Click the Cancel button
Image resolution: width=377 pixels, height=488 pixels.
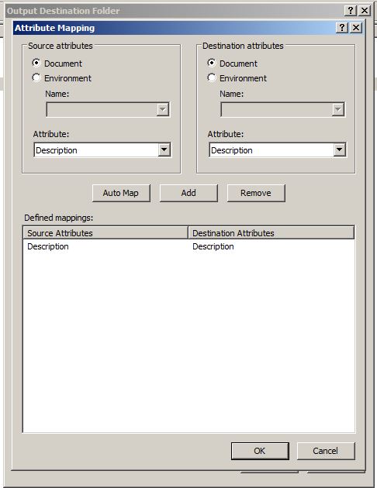[326, 451]
